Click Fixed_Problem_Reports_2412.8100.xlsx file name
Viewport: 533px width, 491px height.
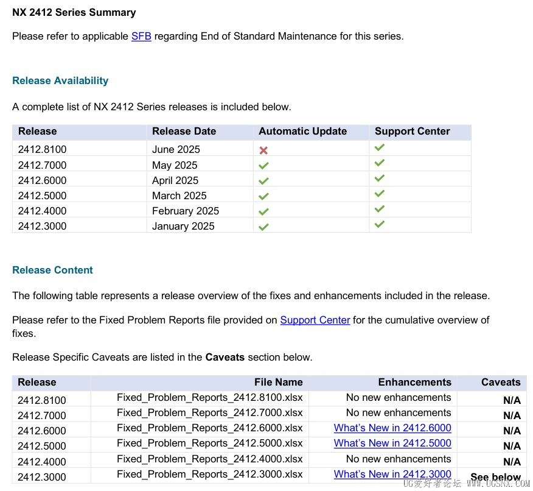coord(210,397)
